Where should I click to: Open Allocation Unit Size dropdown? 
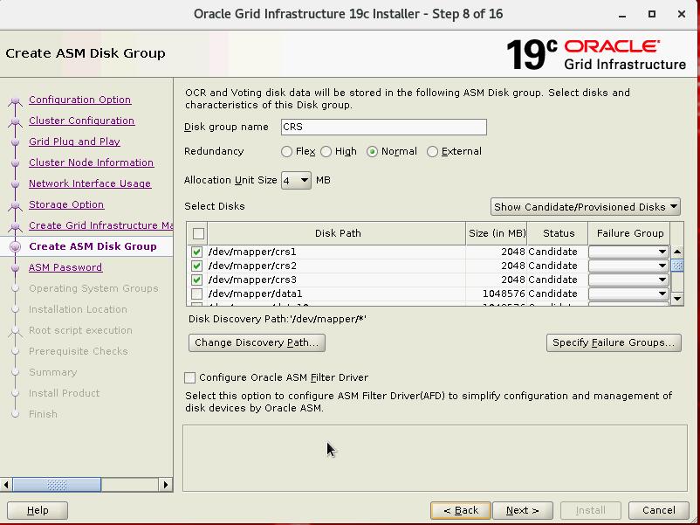pos(296,180)
